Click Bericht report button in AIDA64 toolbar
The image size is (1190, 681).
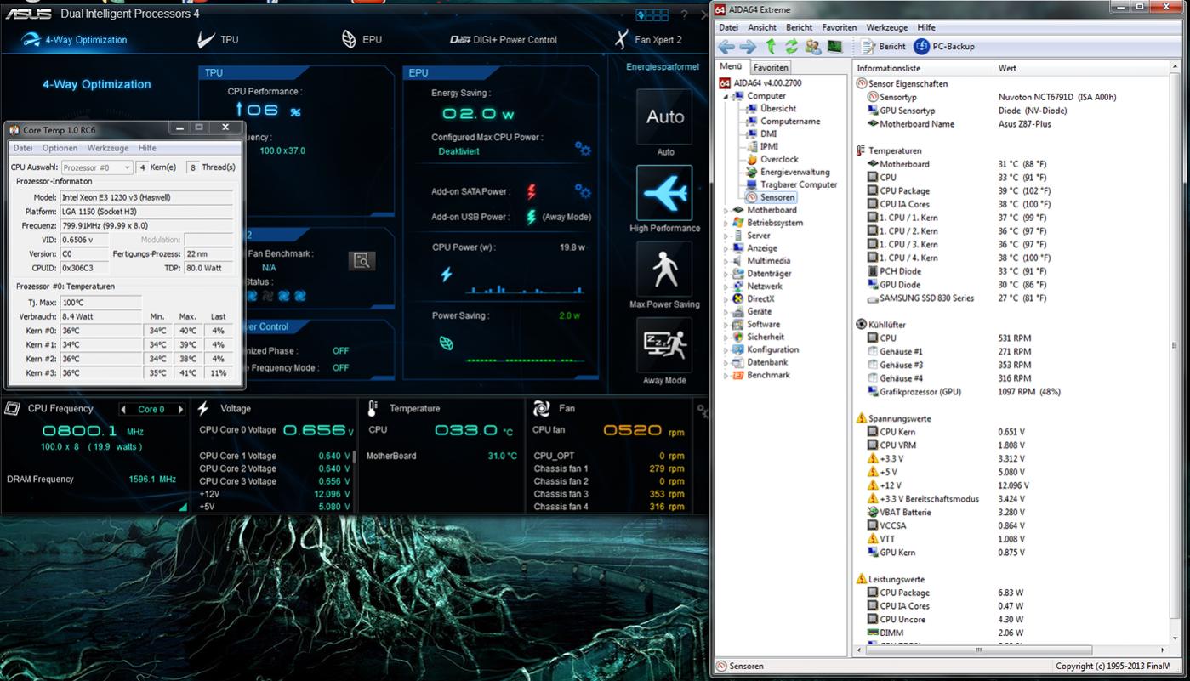(x=884, y=47)
